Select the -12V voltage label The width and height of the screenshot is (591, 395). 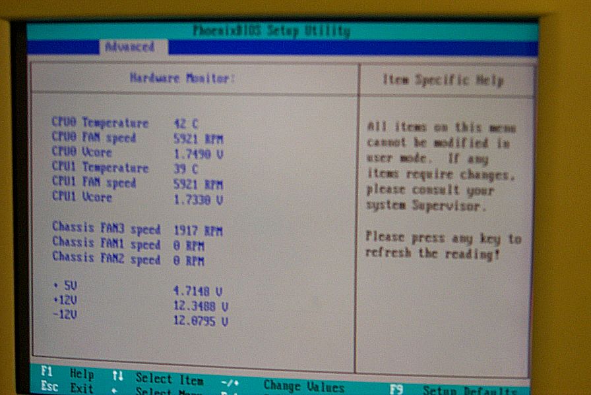pos(65,314)
